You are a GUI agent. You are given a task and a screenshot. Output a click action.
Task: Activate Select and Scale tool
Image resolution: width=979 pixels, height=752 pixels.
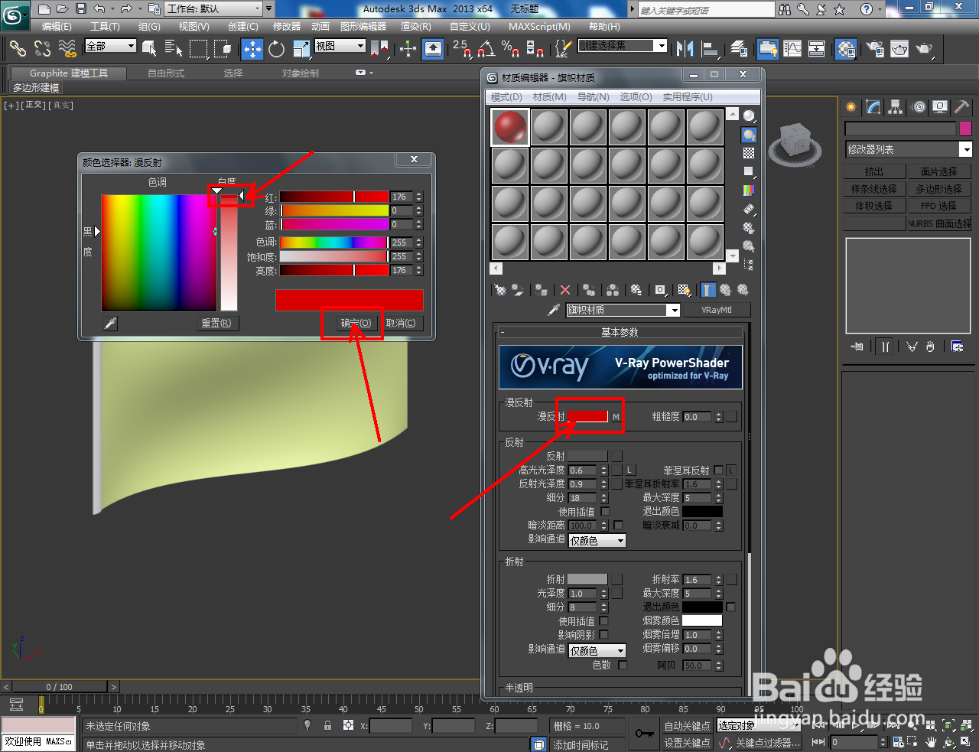click(x=301, y=49)
